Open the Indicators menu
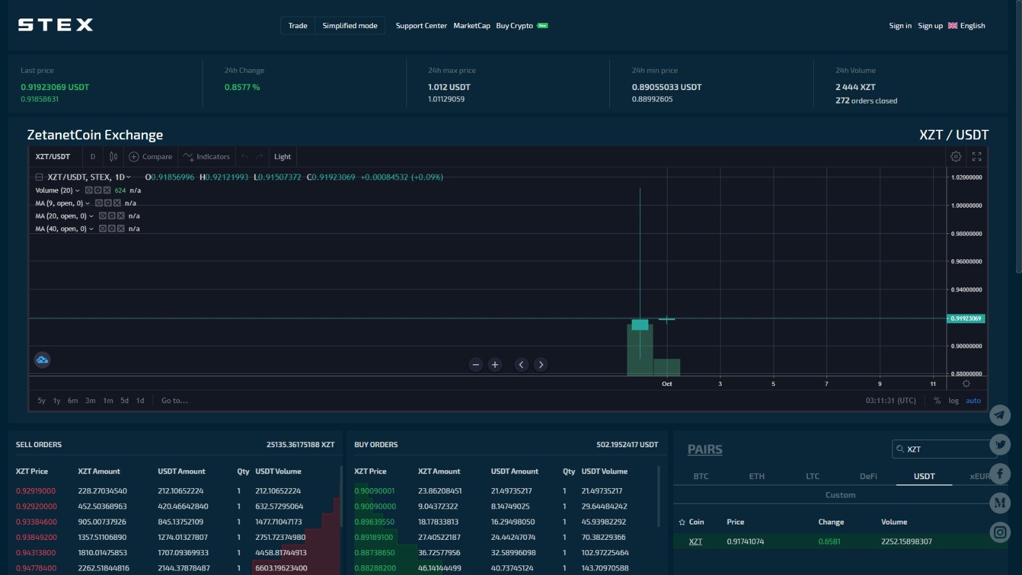 click(206, 157)
